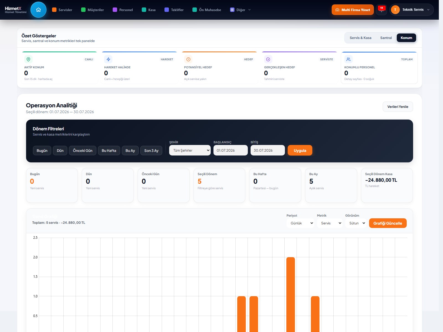443x332 pixels.
Task: Expand the Diğer menu chevron
Action: point(249,10)
